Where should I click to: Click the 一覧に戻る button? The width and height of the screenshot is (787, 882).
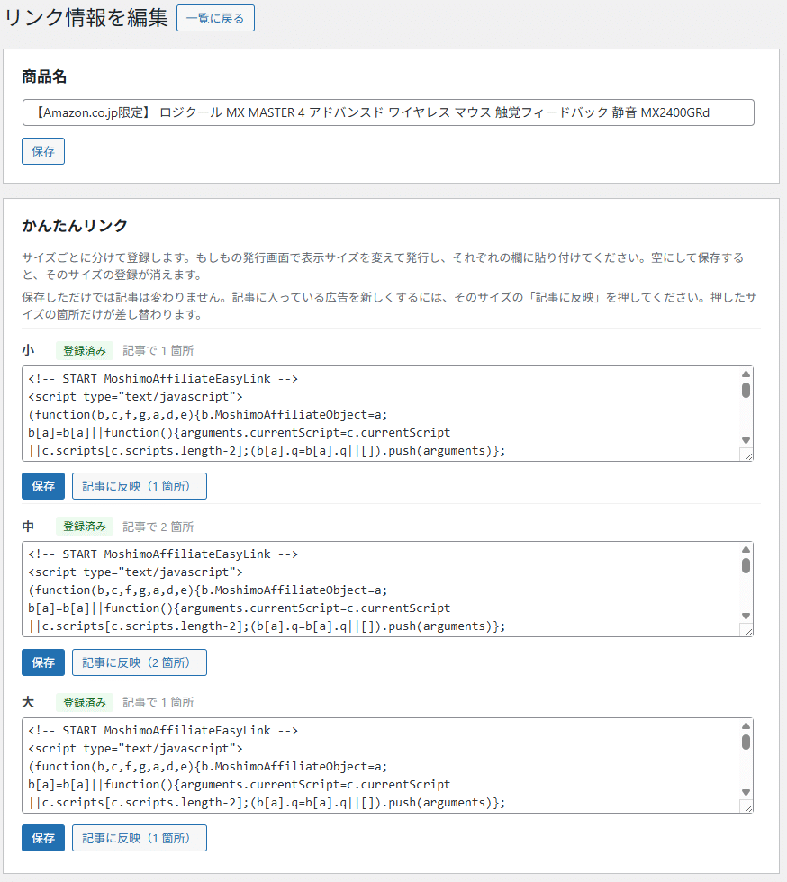coord(215,18)
